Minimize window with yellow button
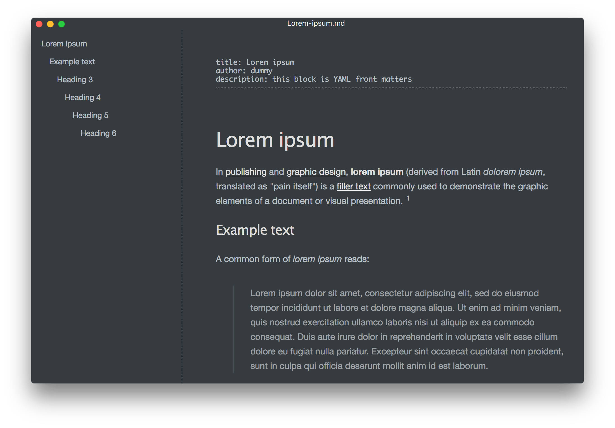Viewport: 615px width, 428px height. point(50,24)
